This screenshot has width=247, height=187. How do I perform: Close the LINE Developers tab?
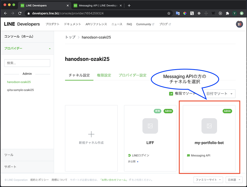pos(68,6)
